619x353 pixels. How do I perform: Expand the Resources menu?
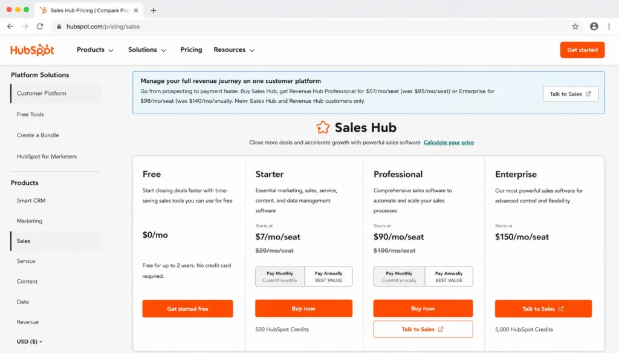click(234, 50)
